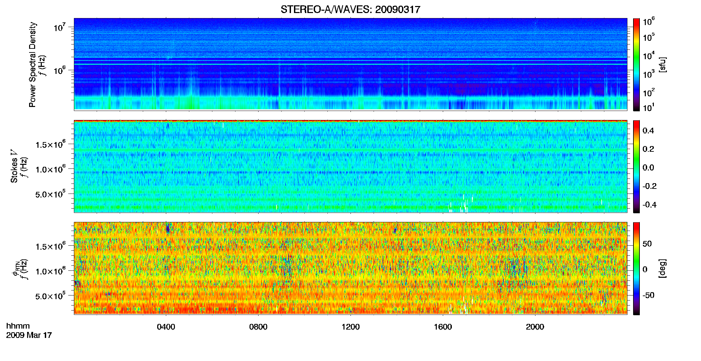Click the -50 value on degree colorbar
This screenshot has height=361, width=701.
648,295
